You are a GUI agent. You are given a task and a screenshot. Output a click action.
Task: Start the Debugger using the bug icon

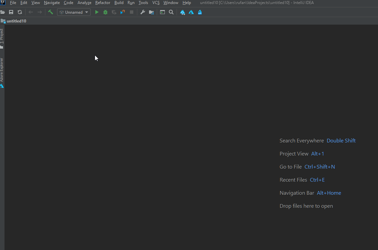pyautogui.click(x=105, y=12)
